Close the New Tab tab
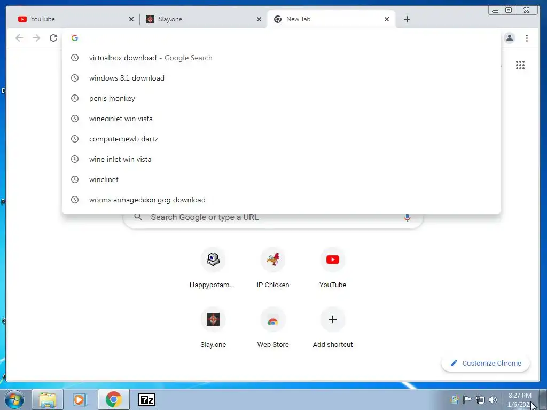This screenshot has width=547, height=410. click(x=387, y=19)
